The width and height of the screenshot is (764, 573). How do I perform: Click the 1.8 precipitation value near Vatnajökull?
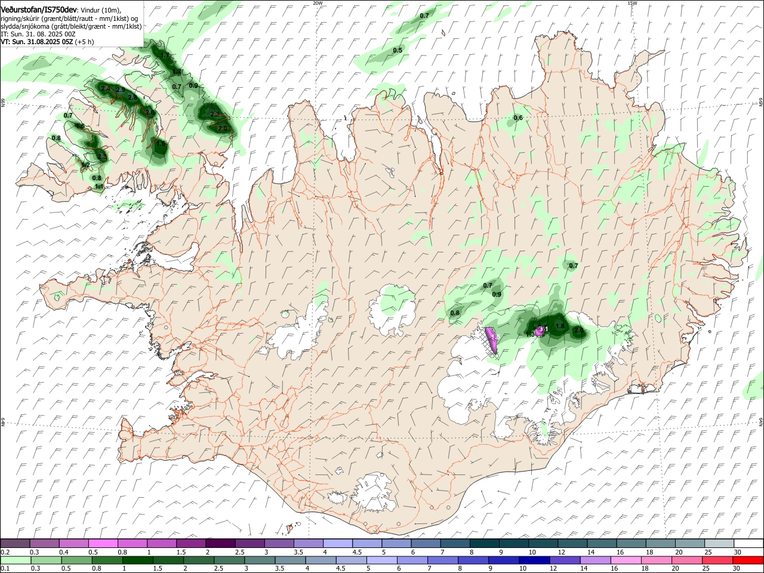[560, 326]
